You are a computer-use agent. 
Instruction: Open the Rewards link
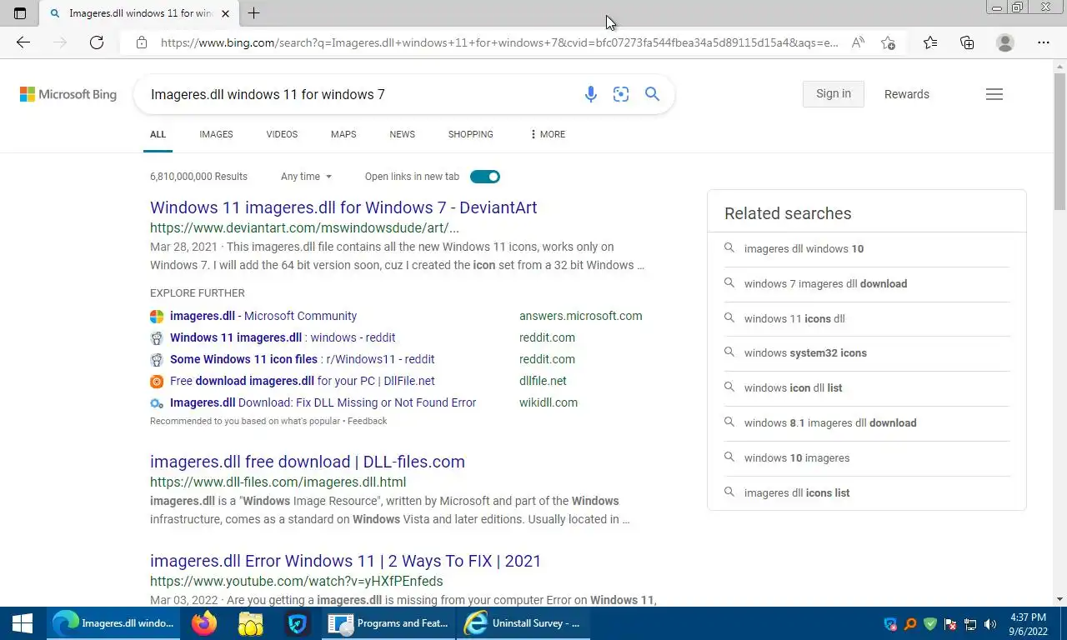[x=907, y=94]
